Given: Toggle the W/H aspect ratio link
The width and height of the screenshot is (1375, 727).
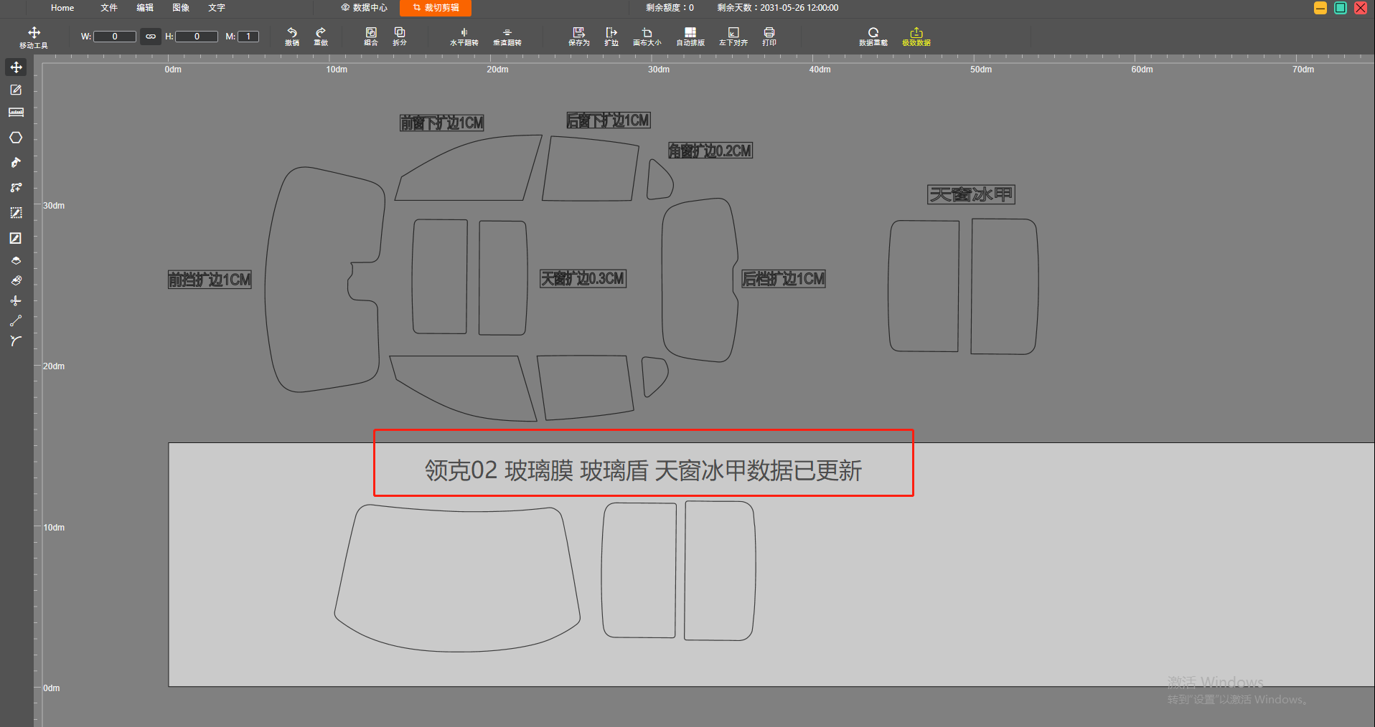Looking at the screenshot, I should (x=151, y=37).
